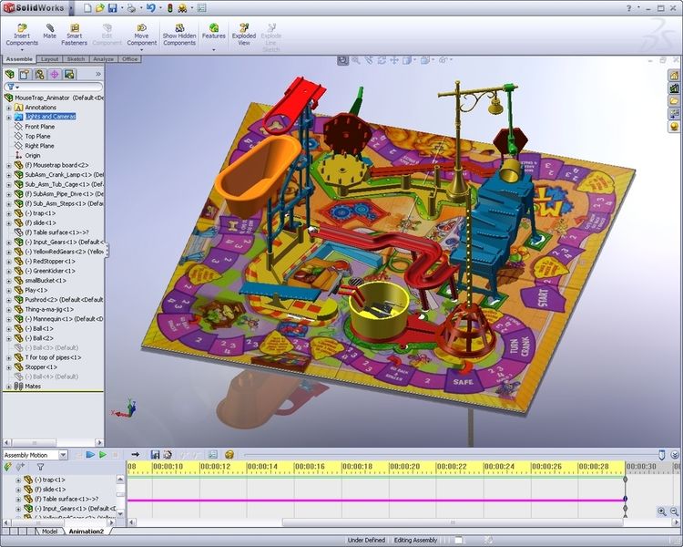The height and width of the screenshot is (547, 683).
Task: Select Thing-a-ma-jig<1> component
Action: (x=49, y=309)
